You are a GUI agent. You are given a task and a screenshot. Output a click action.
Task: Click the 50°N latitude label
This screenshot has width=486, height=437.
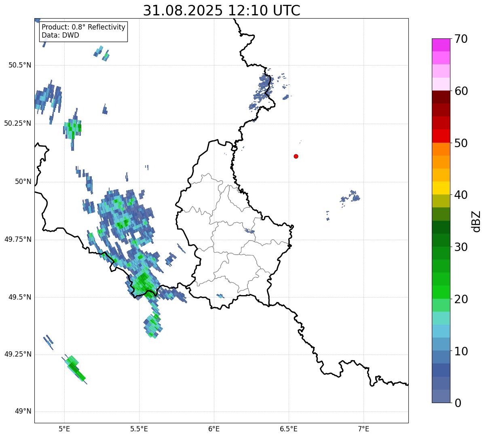pyautogui.click(x=23, y=182)
